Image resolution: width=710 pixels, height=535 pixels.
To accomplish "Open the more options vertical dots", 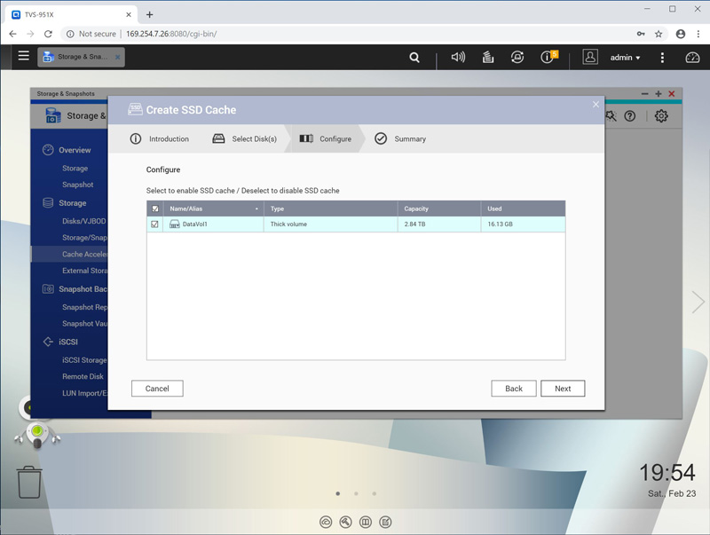I will tap(662, 58).
